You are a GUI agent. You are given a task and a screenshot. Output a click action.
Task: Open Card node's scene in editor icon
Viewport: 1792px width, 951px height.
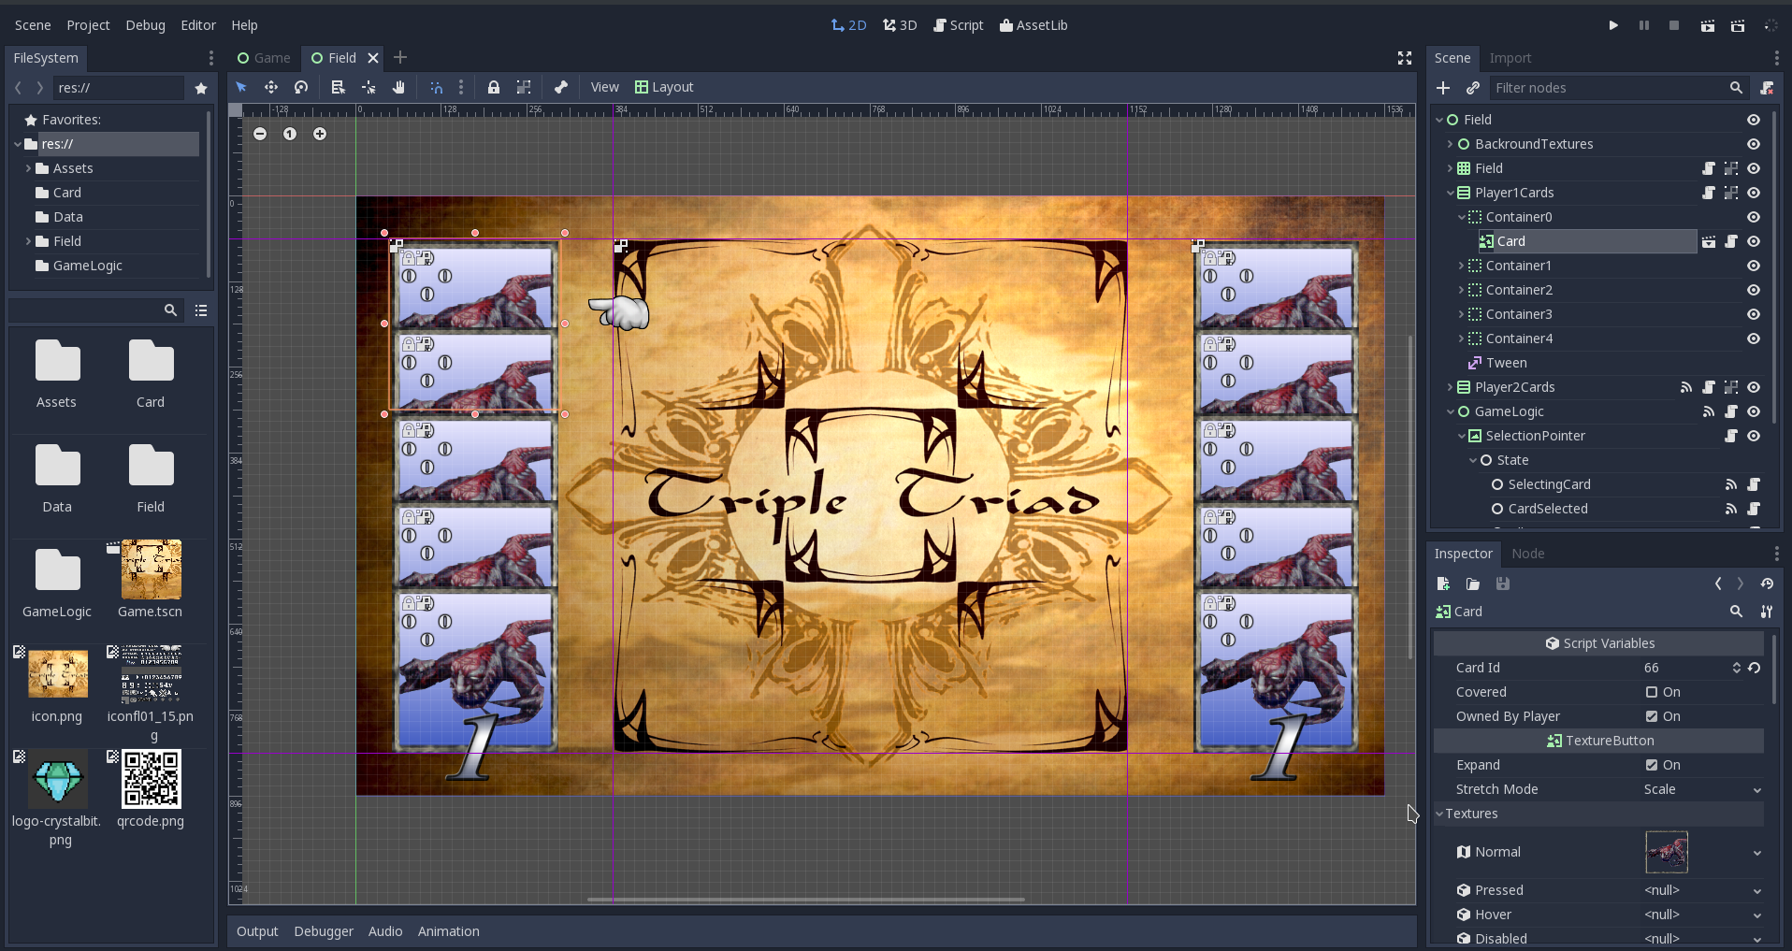click(x=1709, y=241)
